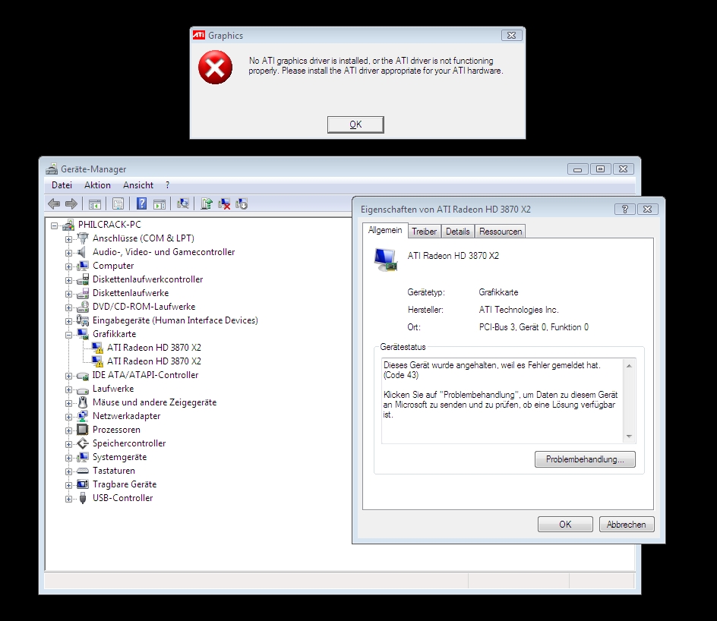Click the Speichercontroller icon in tree
717x621 pixels.
click(82, 443)
